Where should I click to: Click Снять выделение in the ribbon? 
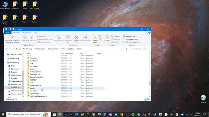[130, 39]
